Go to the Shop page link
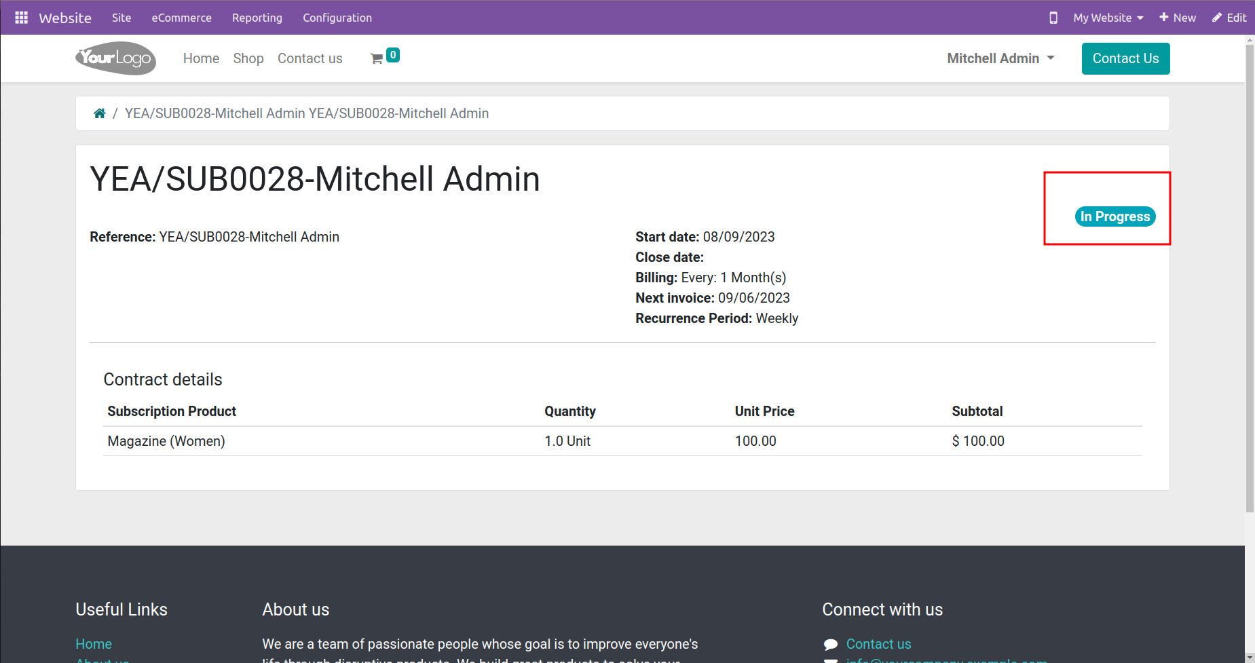 (248, 58)
